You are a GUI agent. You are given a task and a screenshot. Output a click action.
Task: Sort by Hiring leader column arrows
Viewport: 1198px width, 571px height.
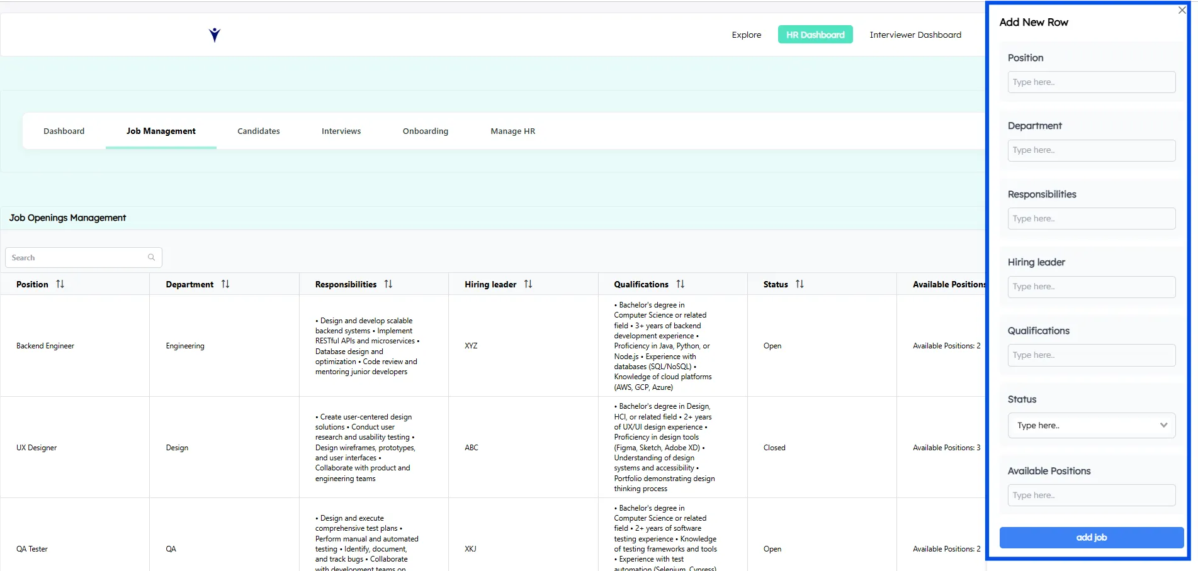pos(528,284)
